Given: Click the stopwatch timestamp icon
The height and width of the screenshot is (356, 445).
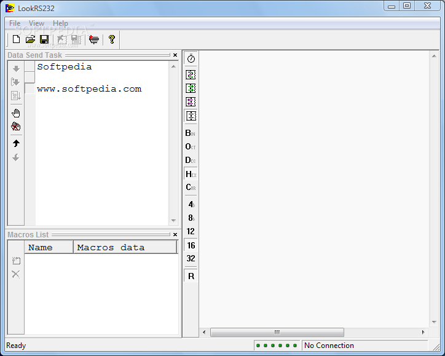Looking at the screenshot, I should 191,58.
